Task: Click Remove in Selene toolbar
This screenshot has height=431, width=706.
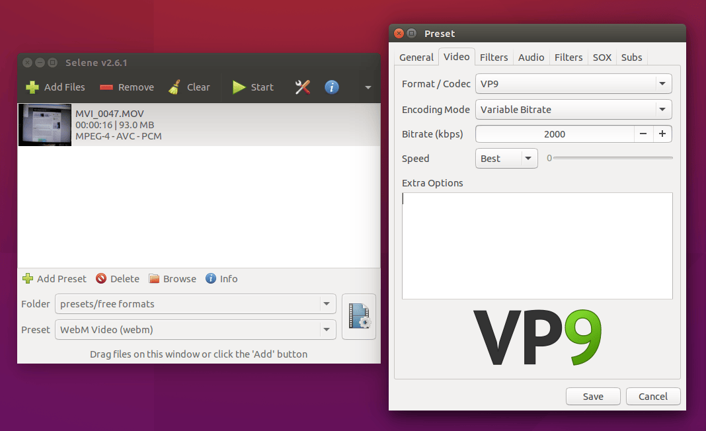Action: click(x=126, y=87)
